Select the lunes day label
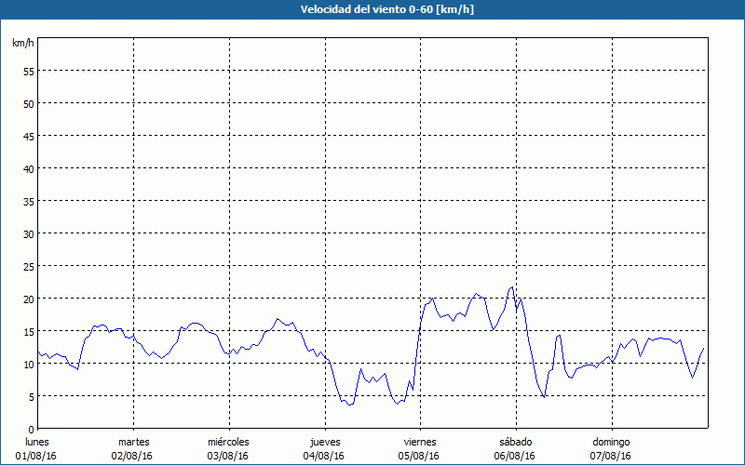This screenshot has width=745, height=465. [36, 442]
